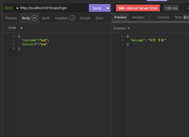189x137 pixels.
Task: Select the response Preview tab
Action: coord(120,17)
